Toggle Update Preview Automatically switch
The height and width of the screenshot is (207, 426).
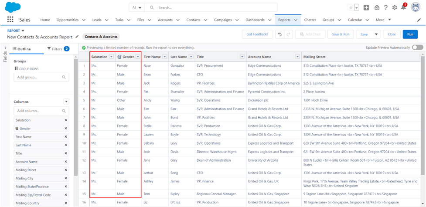(x=417, y=48)
